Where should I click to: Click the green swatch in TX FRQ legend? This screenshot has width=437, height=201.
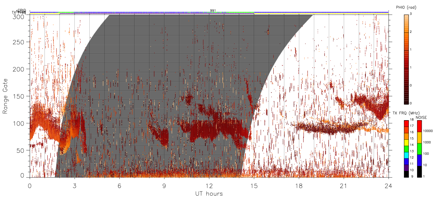pos(406,149)
